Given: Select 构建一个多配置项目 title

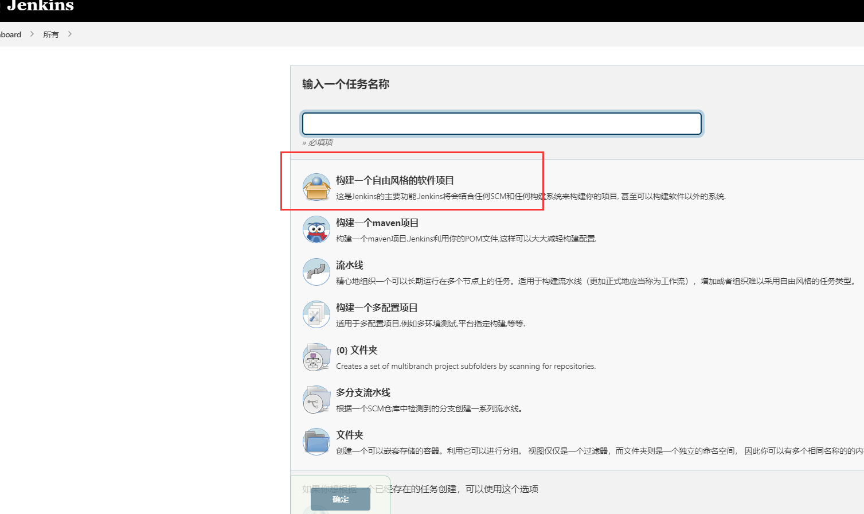Looking at the screenshot, I should point(377,307).
